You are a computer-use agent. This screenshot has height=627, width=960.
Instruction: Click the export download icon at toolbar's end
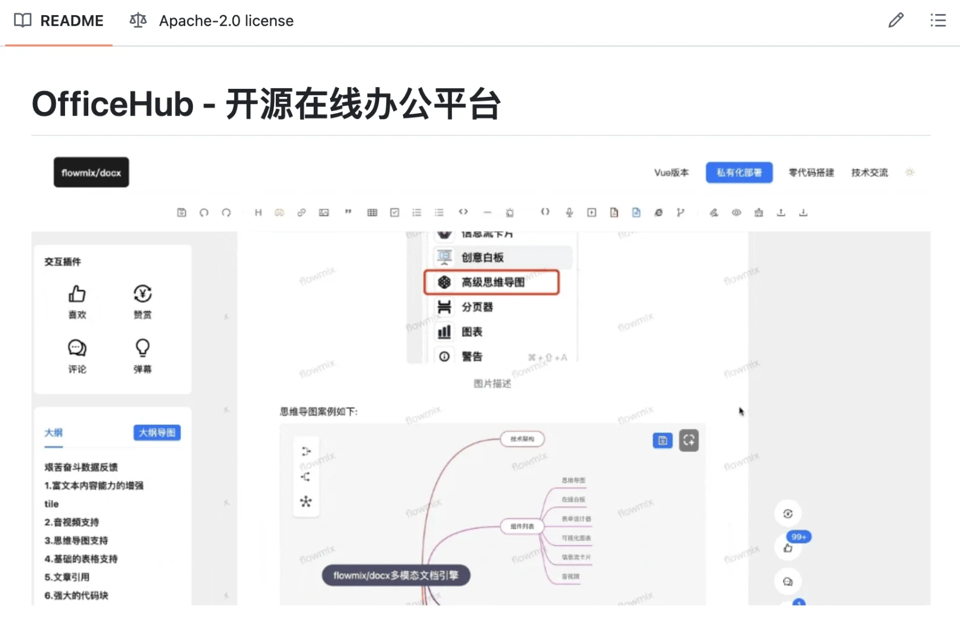[803, 212]
